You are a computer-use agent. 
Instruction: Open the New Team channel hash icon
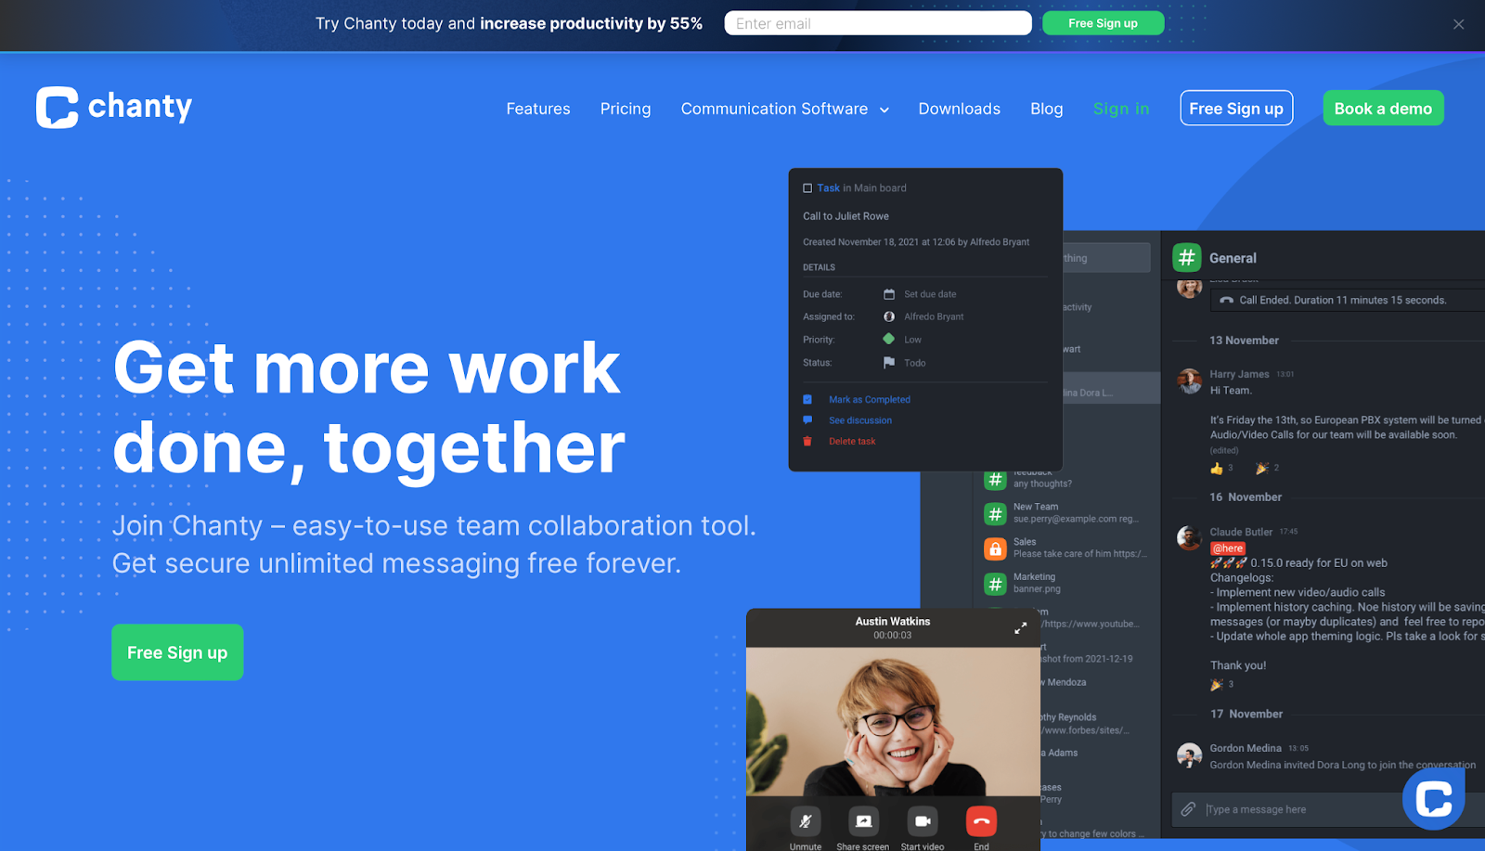pos(995,514)
